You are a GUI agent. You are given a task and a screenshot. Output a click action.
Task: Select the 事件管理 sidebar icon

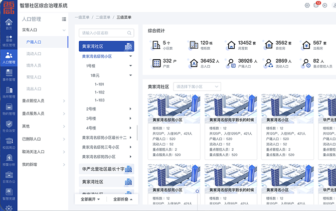(9, 76)
